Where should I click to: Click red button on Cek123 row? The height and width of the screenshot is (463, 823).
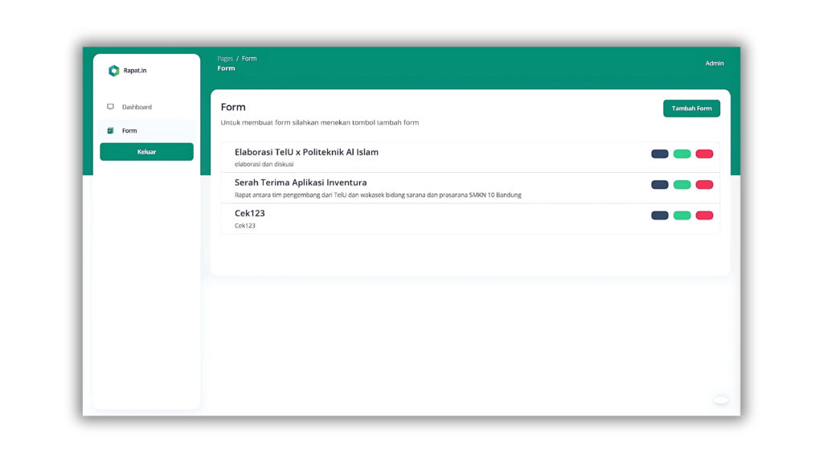click(704, 215)
